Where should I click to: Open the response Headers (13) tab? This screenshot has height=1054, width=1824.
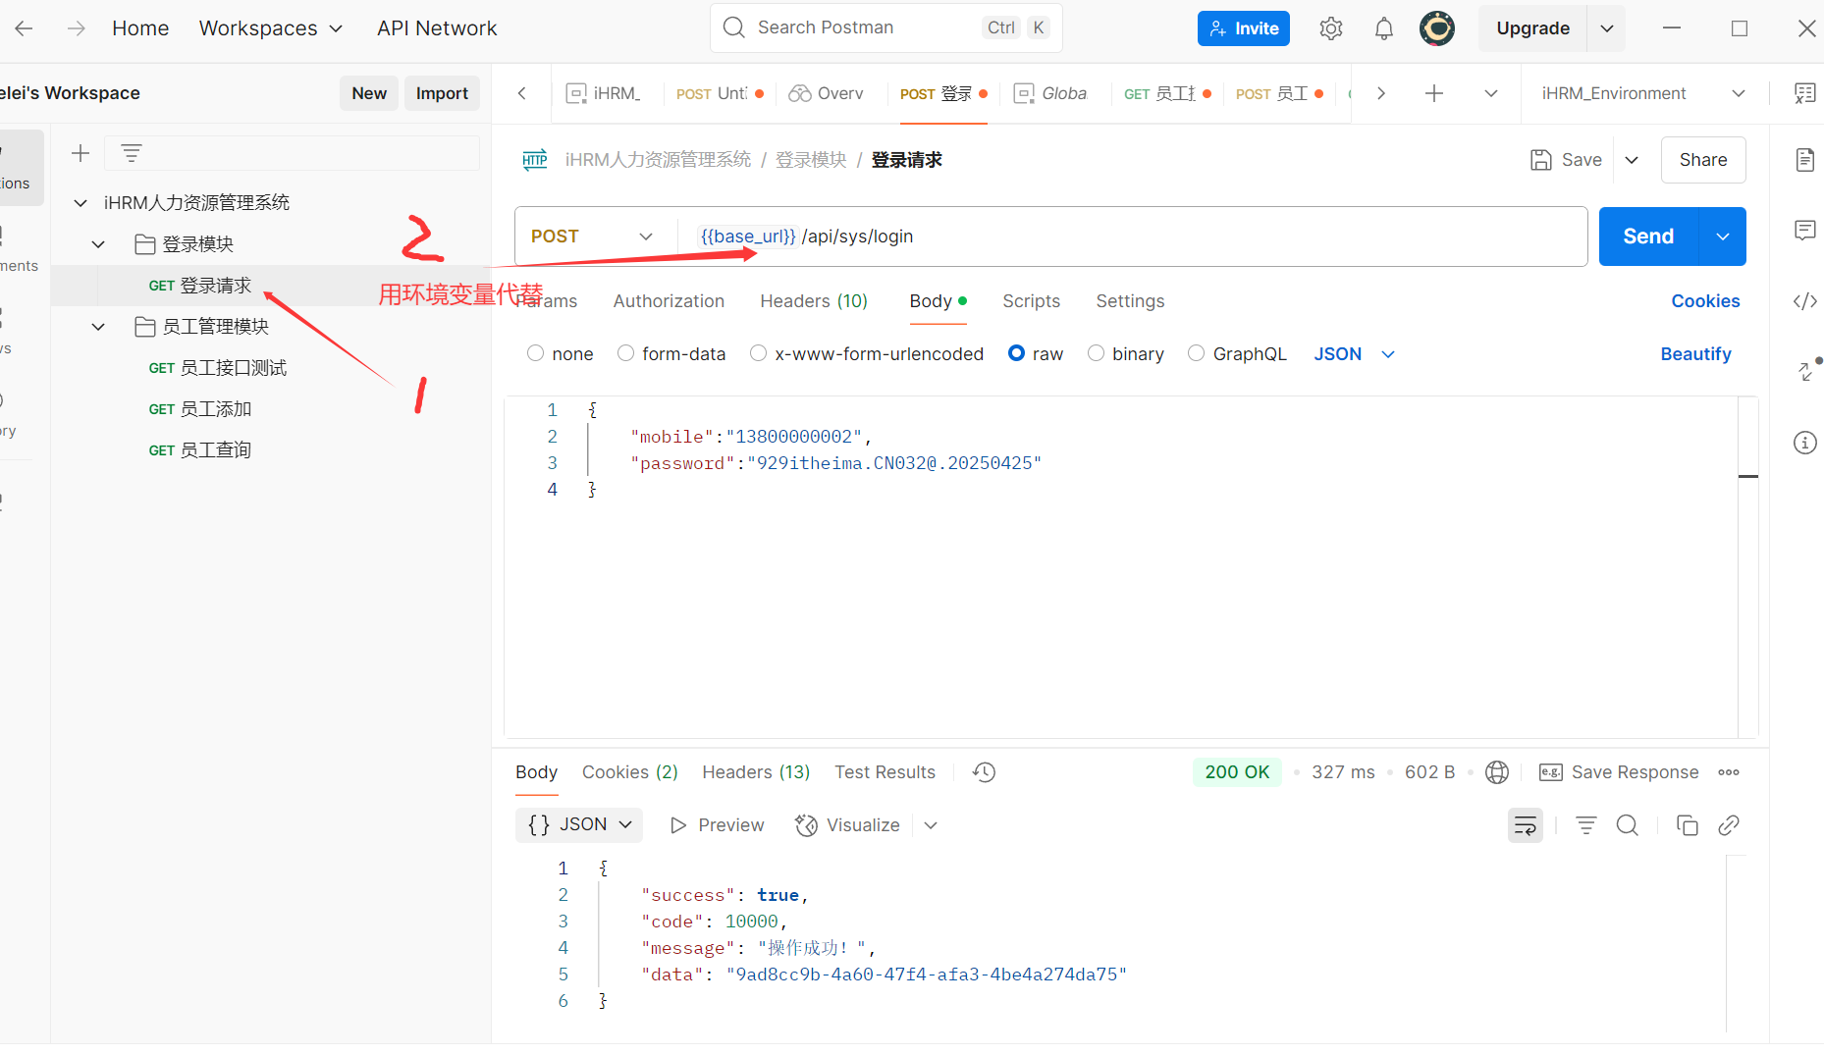[756, 772]
